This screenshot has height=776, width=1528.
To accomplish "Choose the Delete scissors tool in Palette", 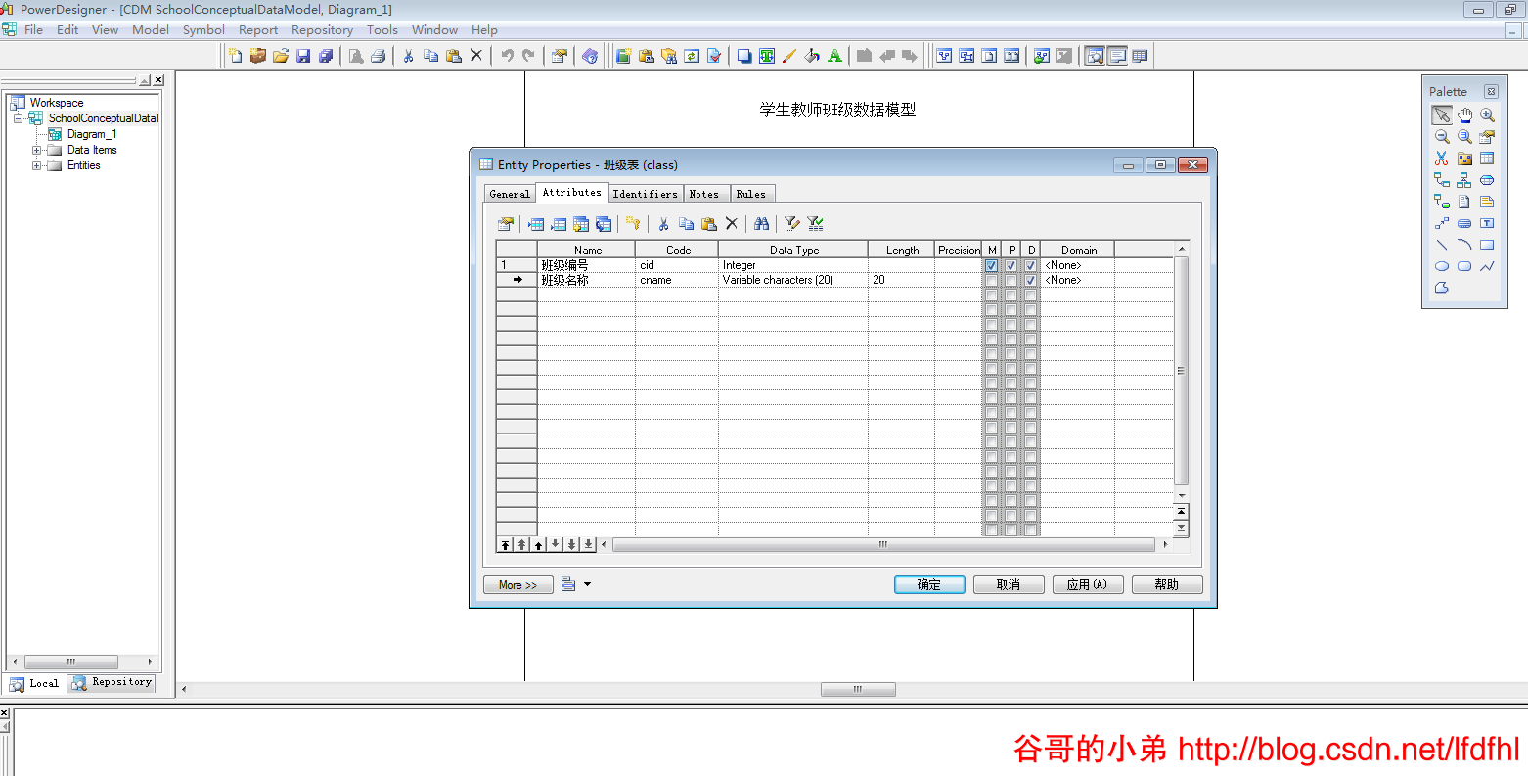I will (1442, 158).
